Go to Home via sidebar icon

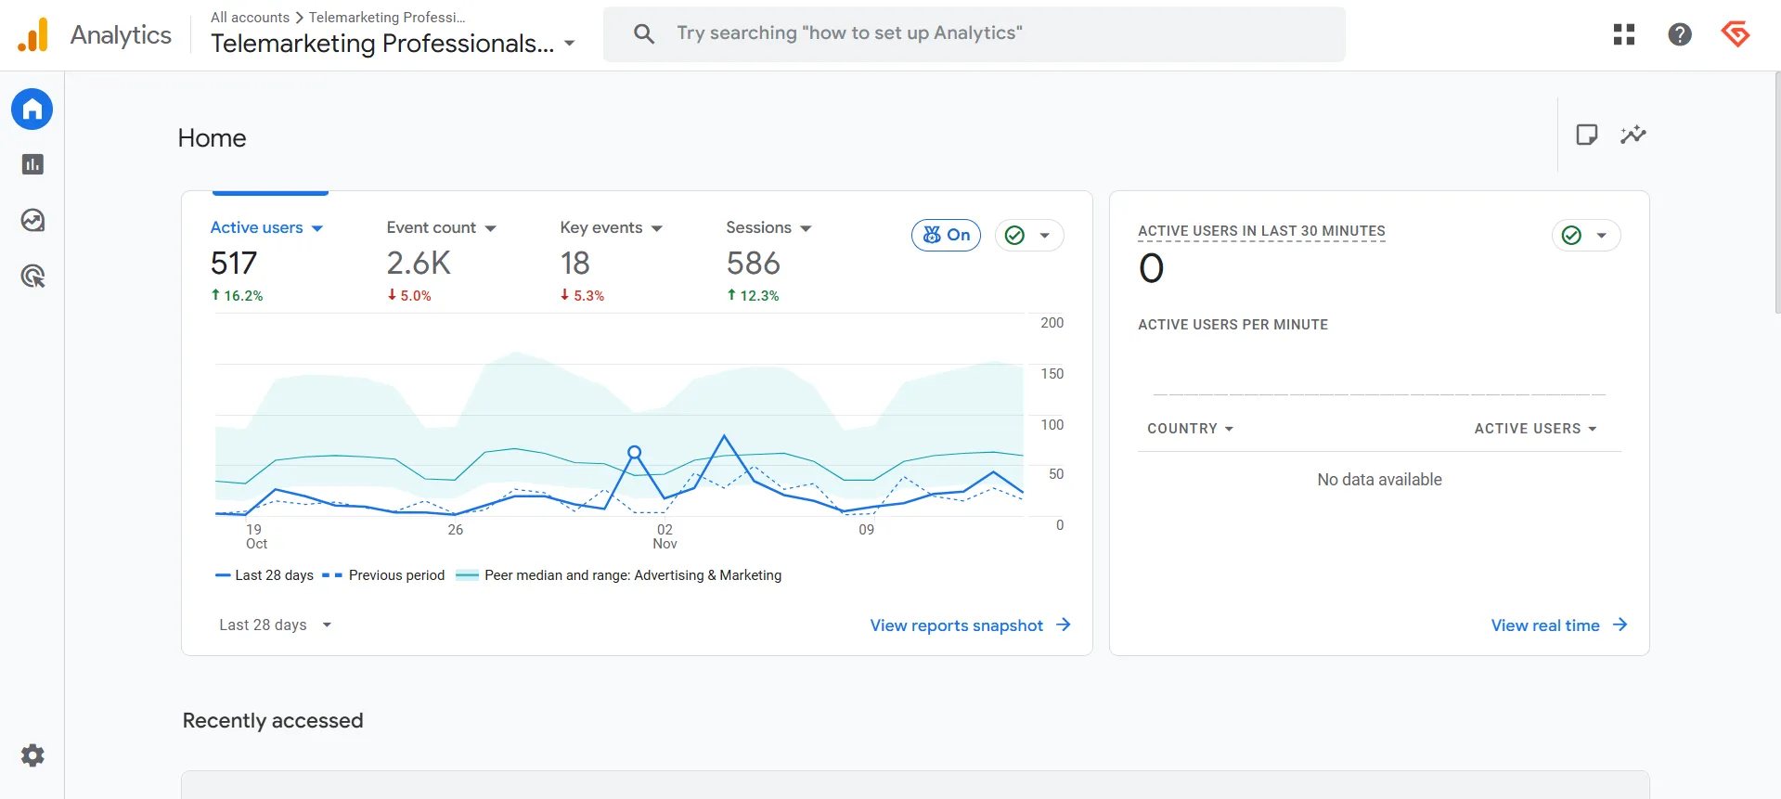[x=32, y=110]
